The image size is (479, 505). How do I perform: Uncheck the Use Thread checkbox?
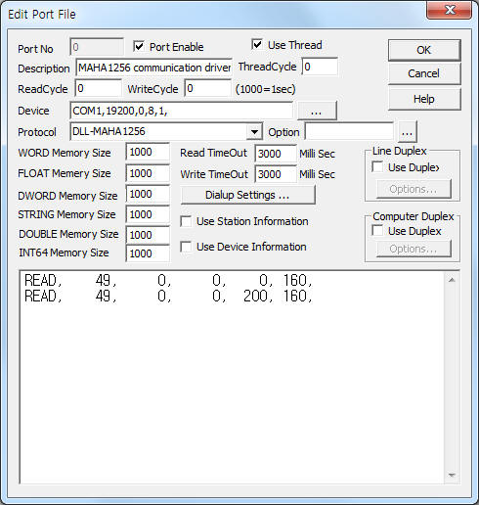pos(257,44)
